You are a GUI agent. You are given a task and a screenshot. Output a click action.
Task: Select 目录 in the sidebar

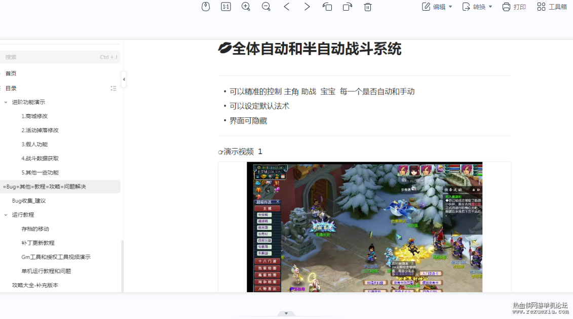click(11, 88)
